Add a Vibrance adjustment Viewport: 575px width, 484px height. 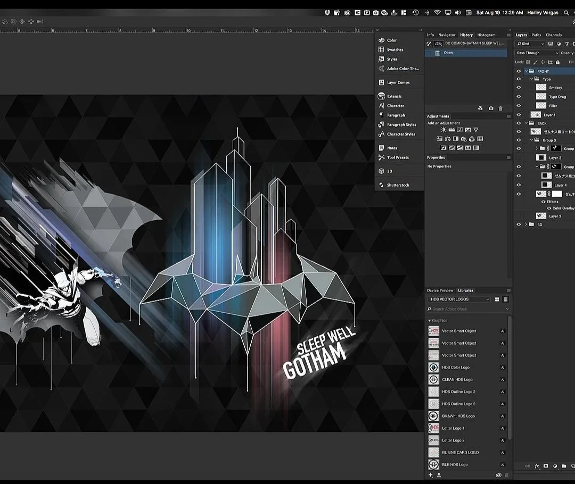coord(475,130)
